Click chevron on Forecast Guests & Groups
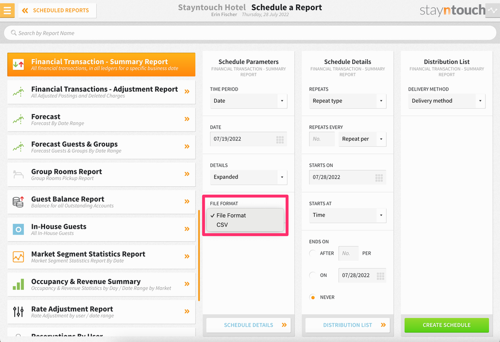 coord(187,147)
